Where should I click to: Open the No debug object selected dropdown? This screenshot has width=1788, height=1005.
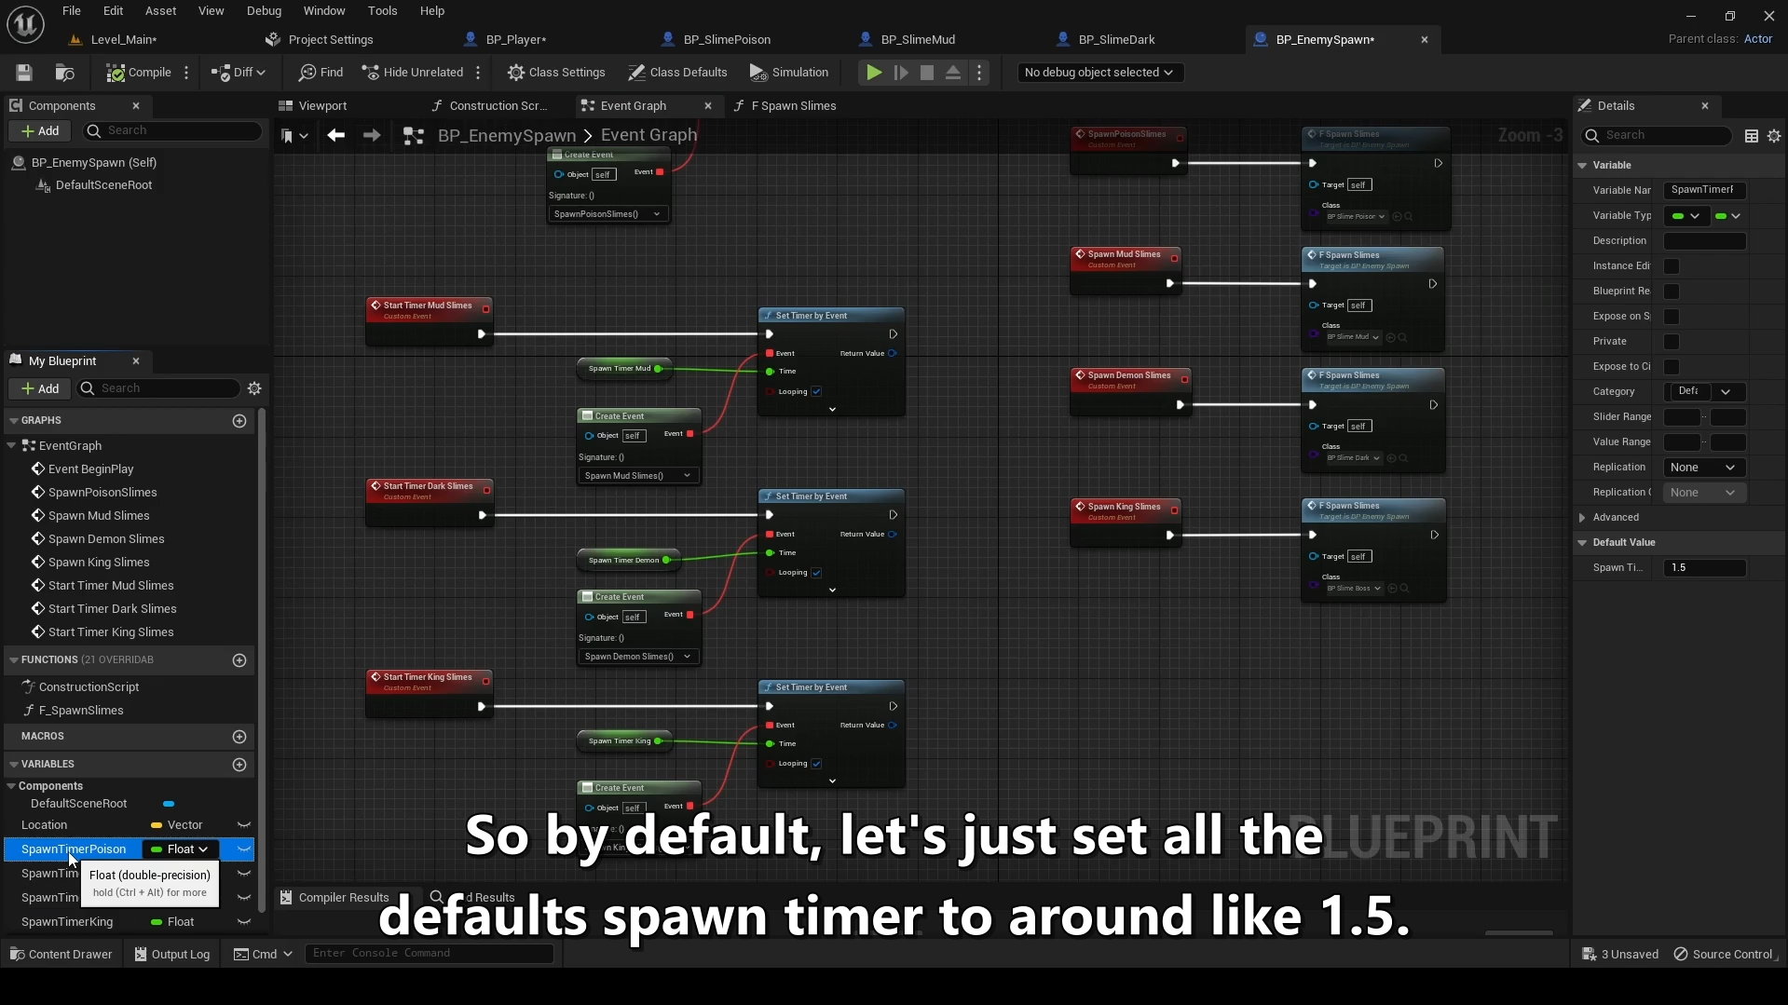(x=1099, y=72)
